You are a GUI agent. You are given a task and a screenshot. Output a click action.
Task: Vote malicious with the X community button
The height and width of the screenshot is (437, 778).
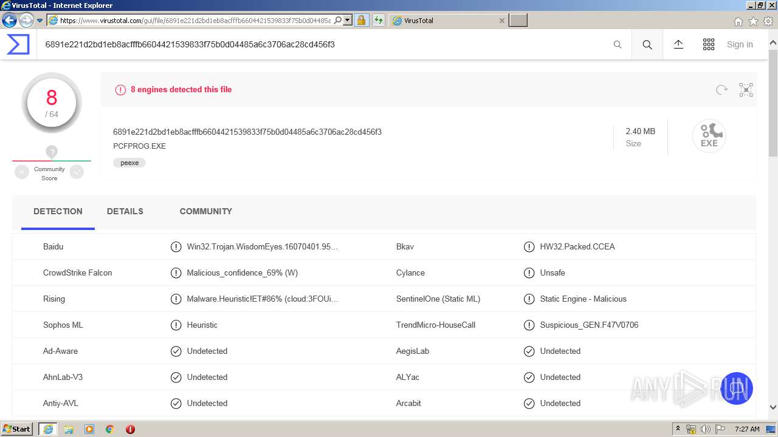pyautogui.click(x=22, y=172)
